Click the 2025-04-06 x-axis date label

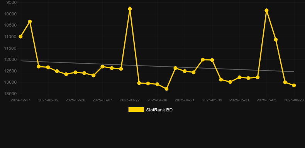pyautogui.click(x=157, y=100)
